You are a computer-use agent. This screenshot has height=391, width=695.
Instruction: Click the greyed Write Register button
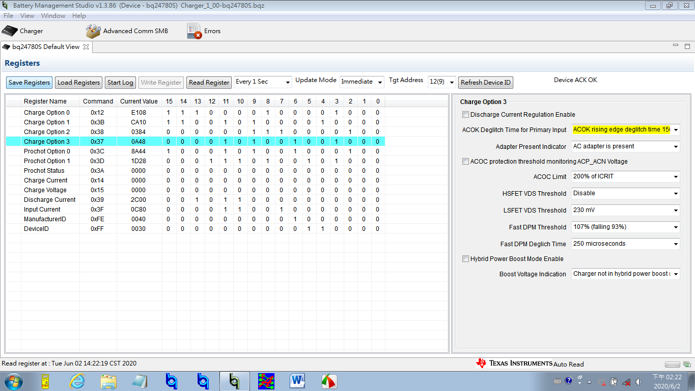(x=161, y=83)
